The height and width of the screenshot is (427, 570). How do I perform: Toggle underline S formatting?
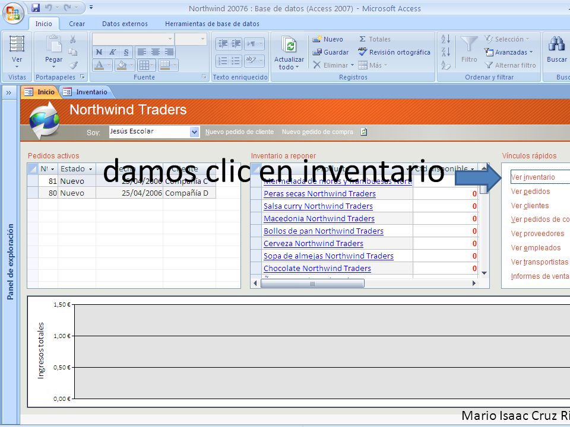(126, 52)
